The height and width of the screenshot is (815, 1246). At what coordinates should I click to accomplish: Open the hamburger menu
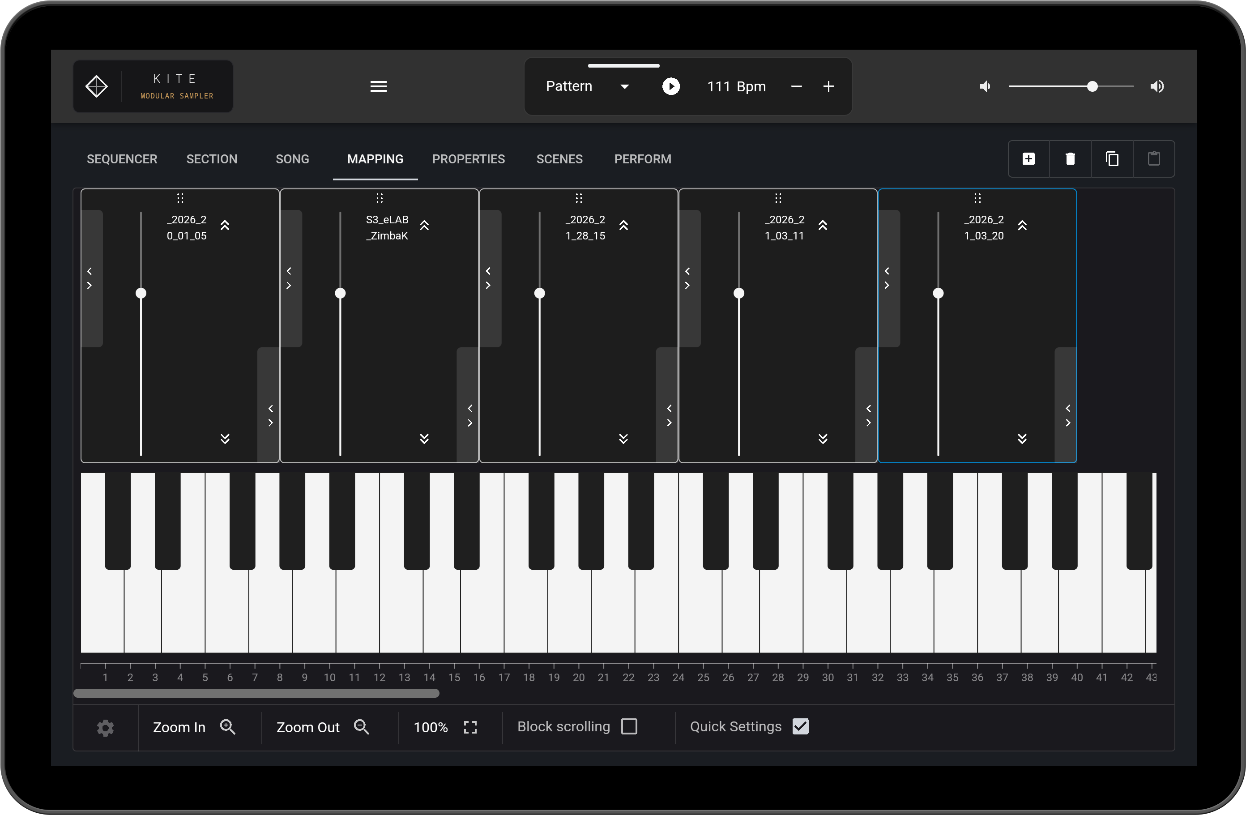coord(379,86)
